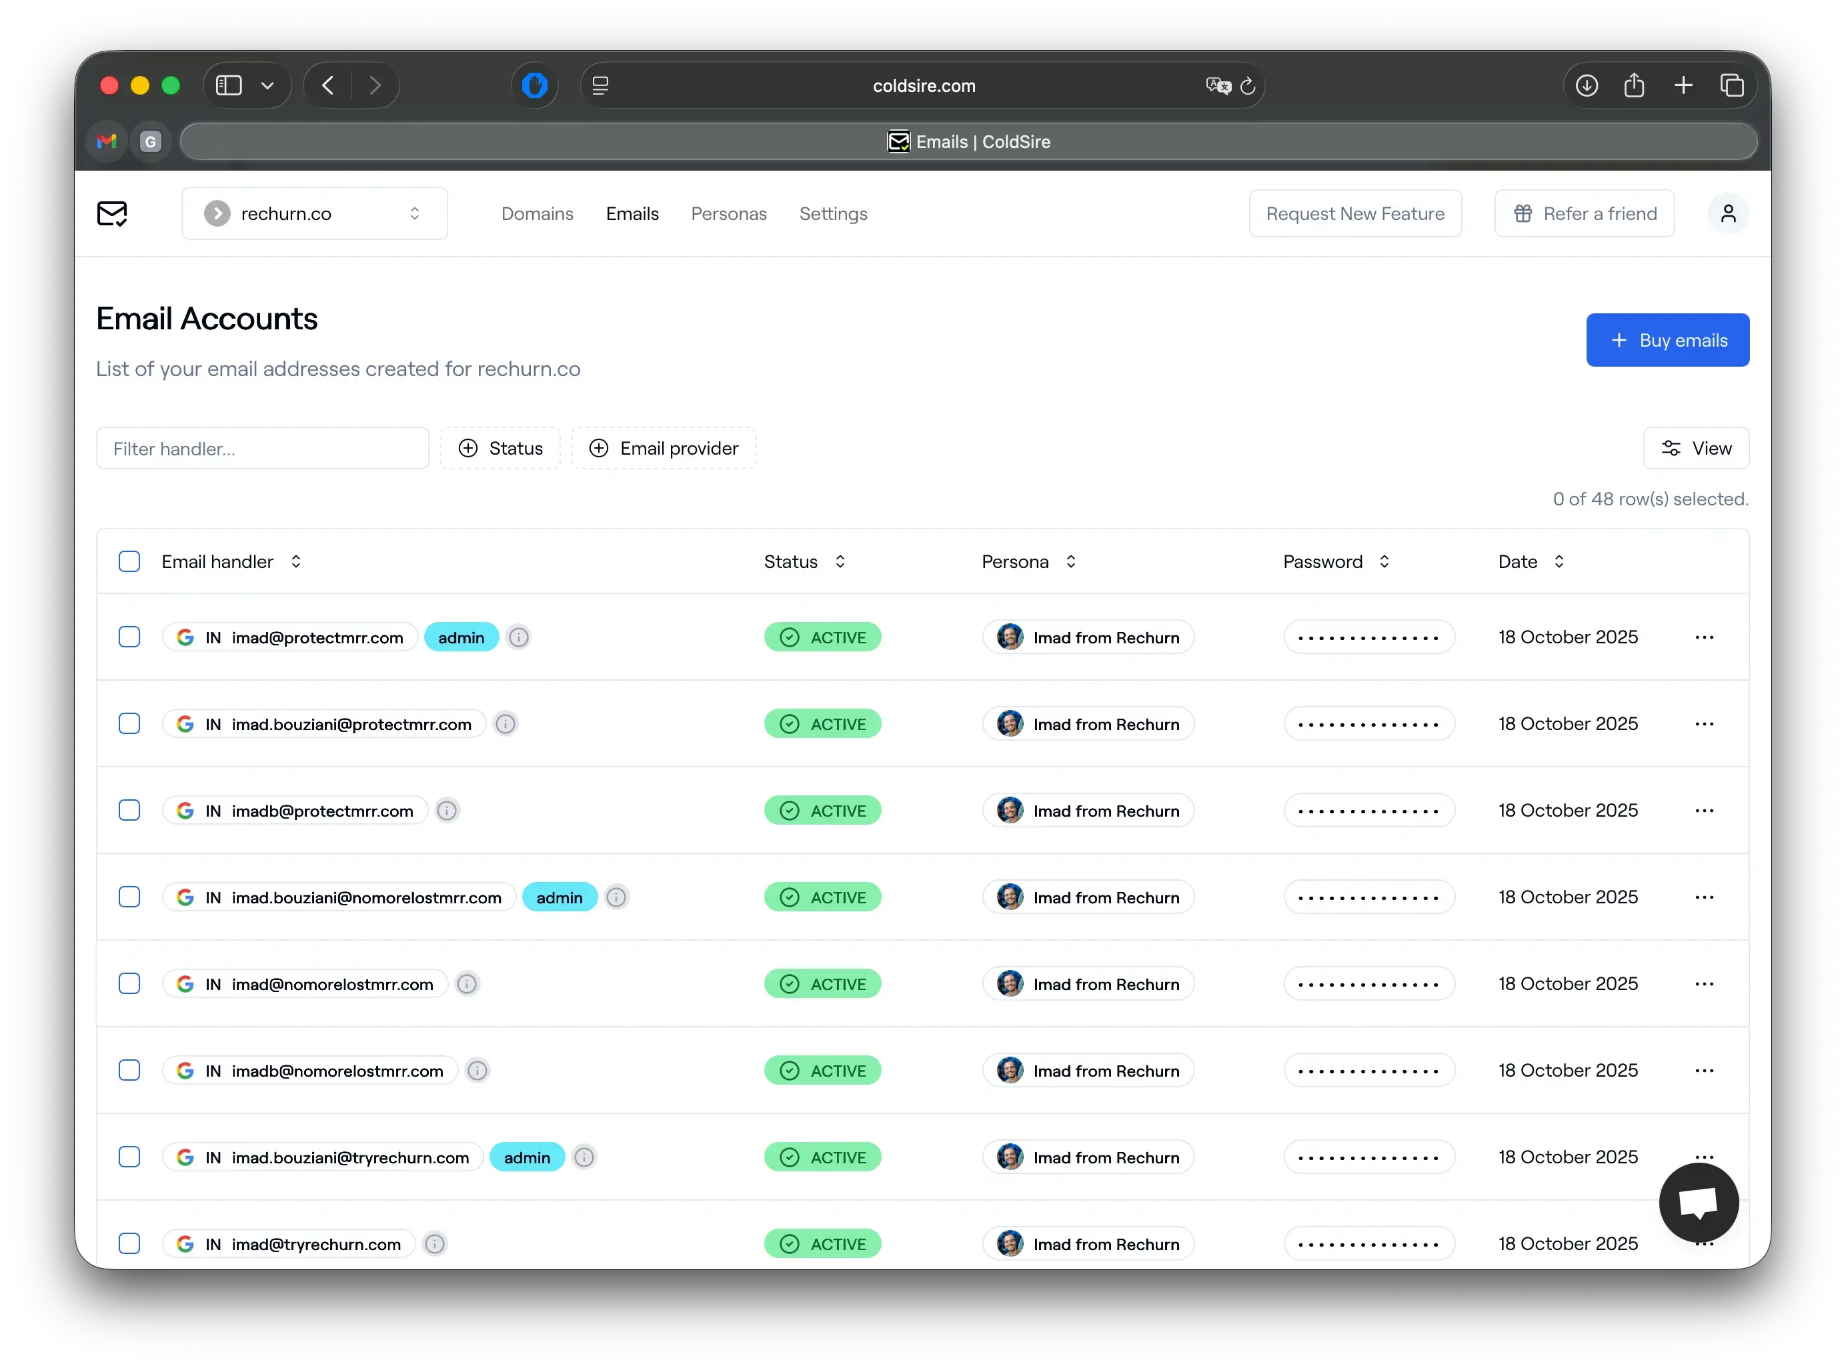Viewport: 1846px width, 1368px height.
Task: Open the user profile avatar icon
Action: pyautogui.click(x=1727, y=213)
